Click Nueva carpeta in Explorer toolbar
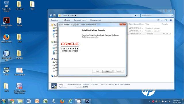 coord(95,20)
